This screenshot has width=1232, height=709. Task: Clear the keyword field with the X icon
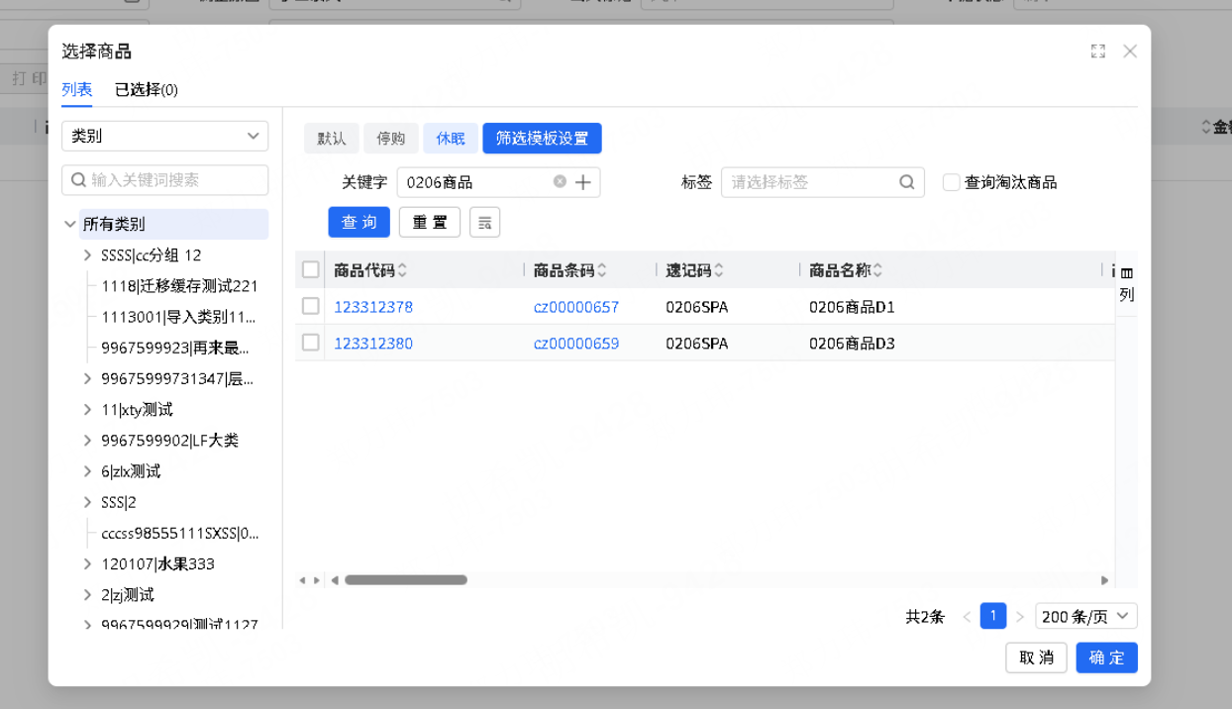click(x=560, y=182)
